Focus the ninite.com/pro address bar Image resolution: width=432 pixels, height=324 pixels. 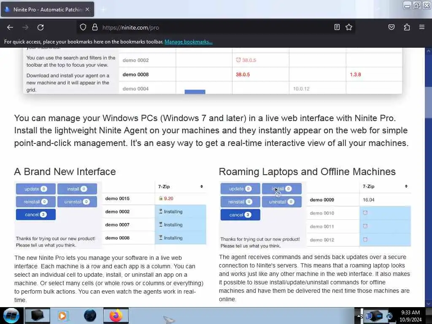pos(215,27)
